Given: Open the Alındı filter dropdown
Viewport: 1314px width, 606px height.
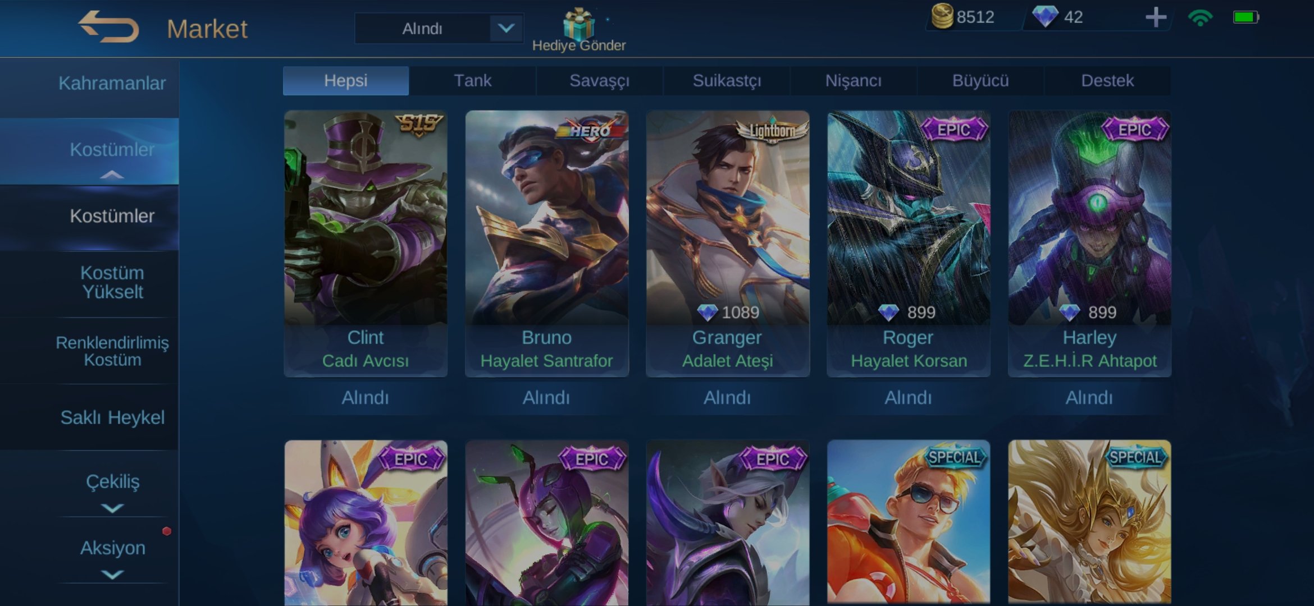Looking at the screenshot, I should pos(439,28).
